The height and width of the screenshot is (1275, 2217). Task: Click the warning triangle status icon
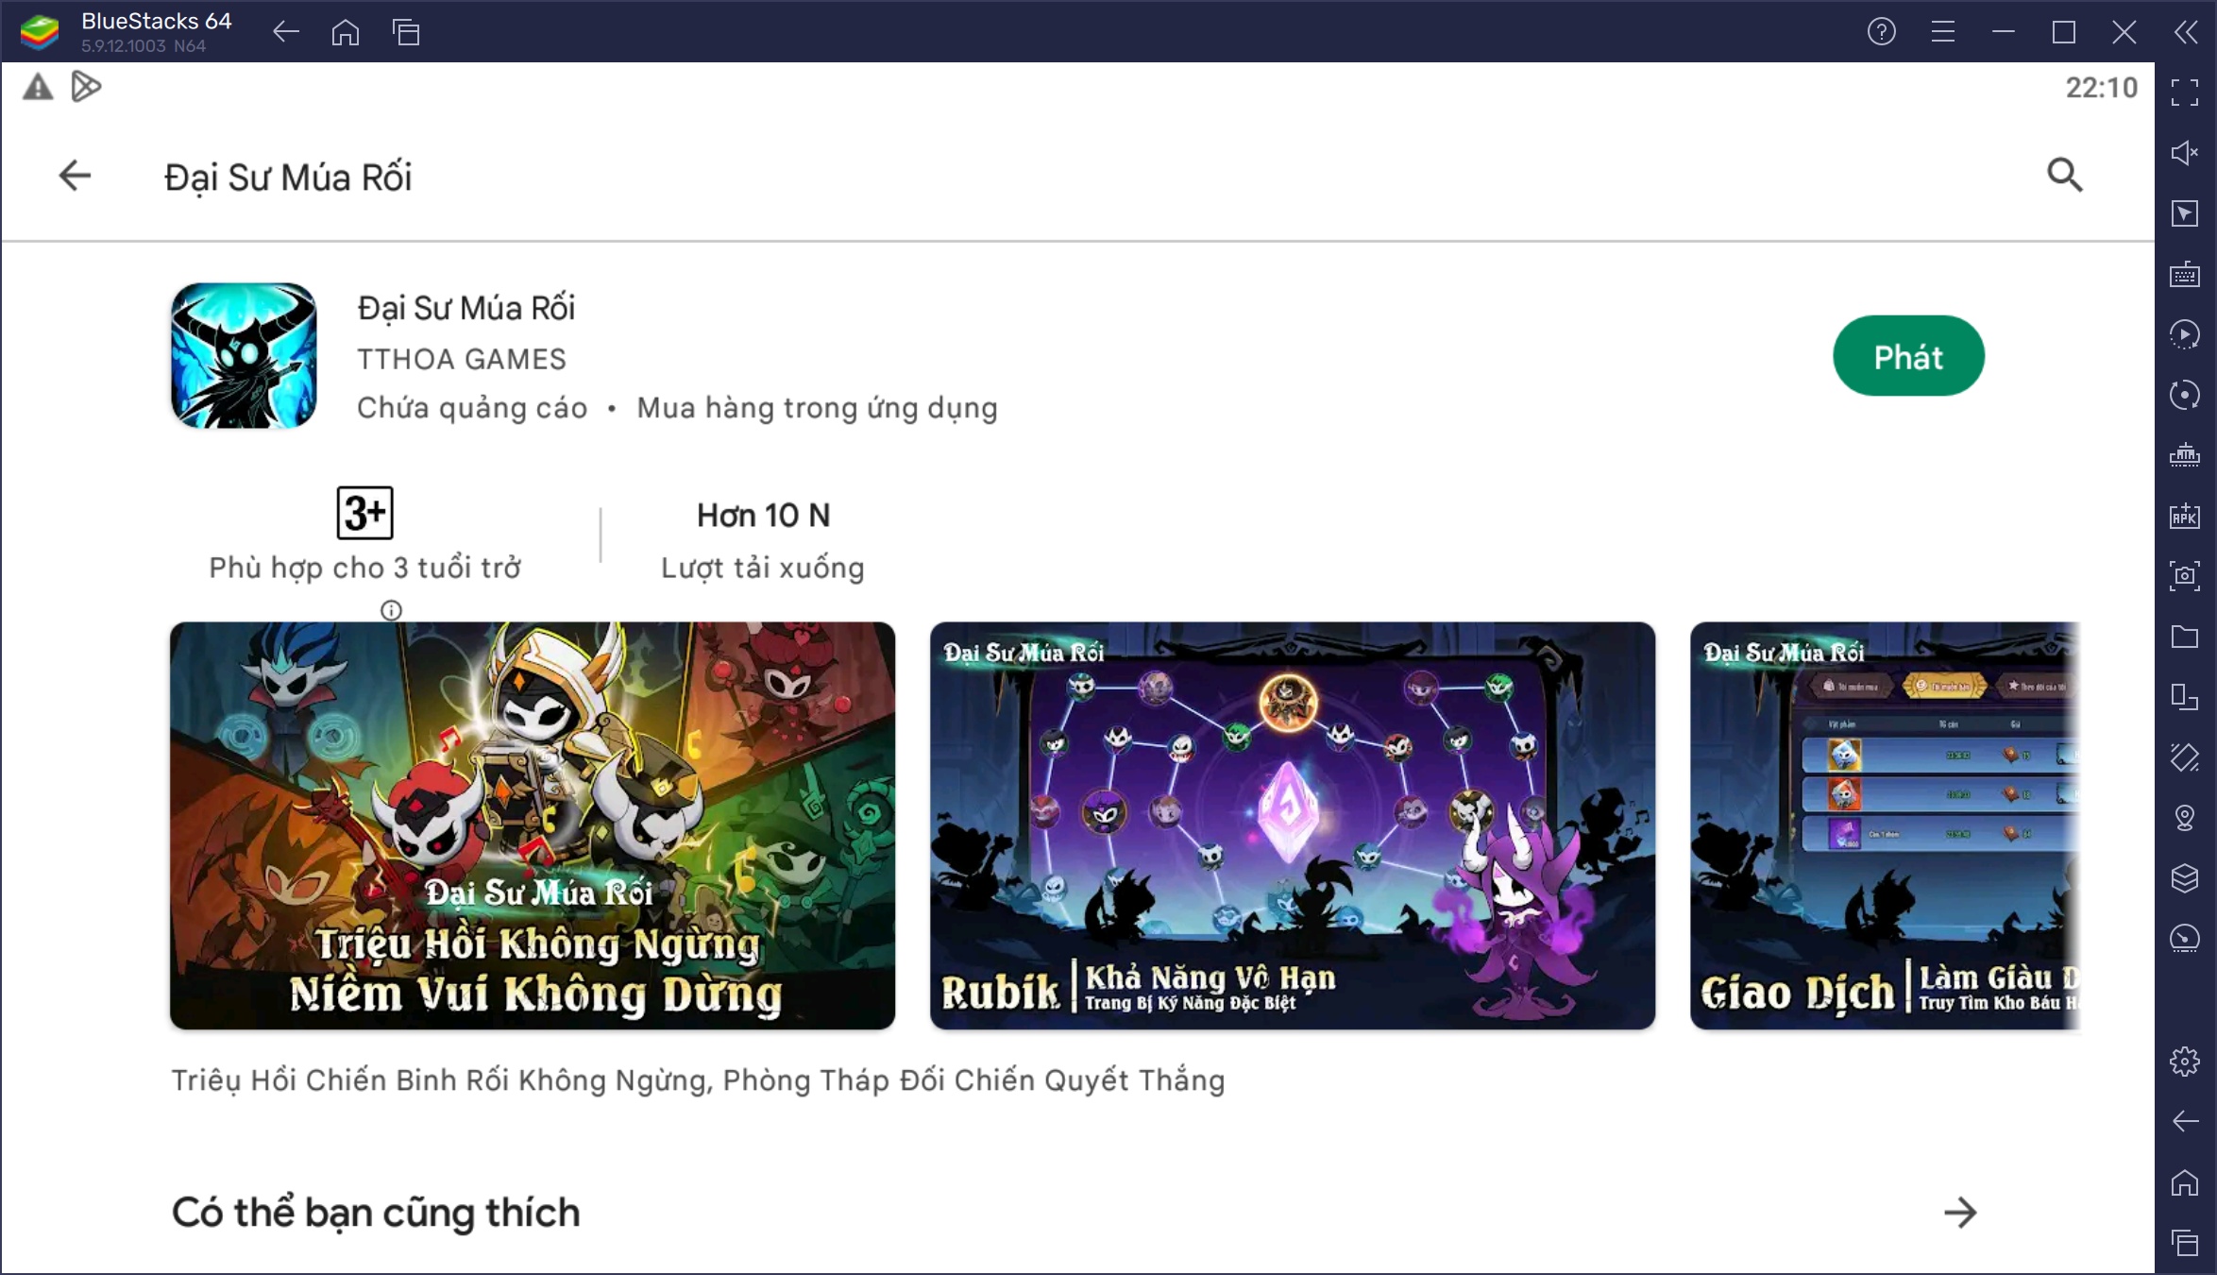coord(38,88)
